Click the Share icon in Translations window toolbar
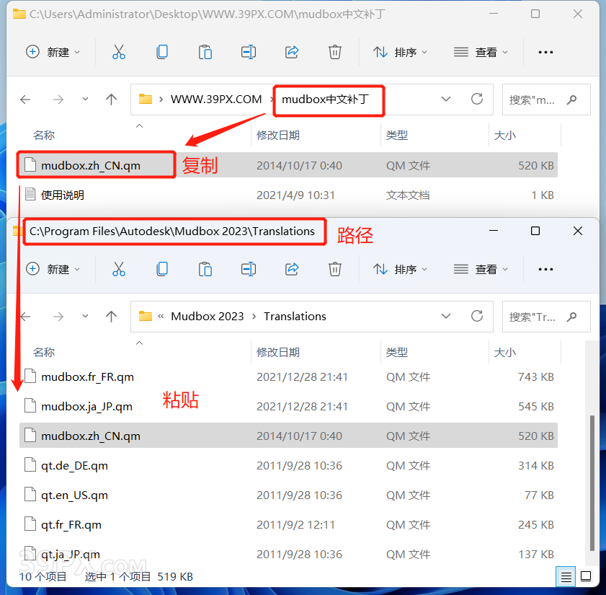 tap(292, 269)
